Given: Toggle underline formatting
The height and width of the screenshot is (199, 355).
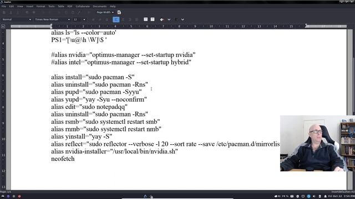Looking at the screenshot, I should pyautogui.click(x=106, y=20).
